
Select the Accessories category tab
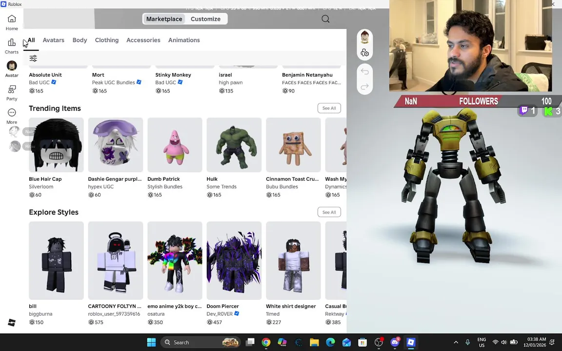click(x=143, y=40)
